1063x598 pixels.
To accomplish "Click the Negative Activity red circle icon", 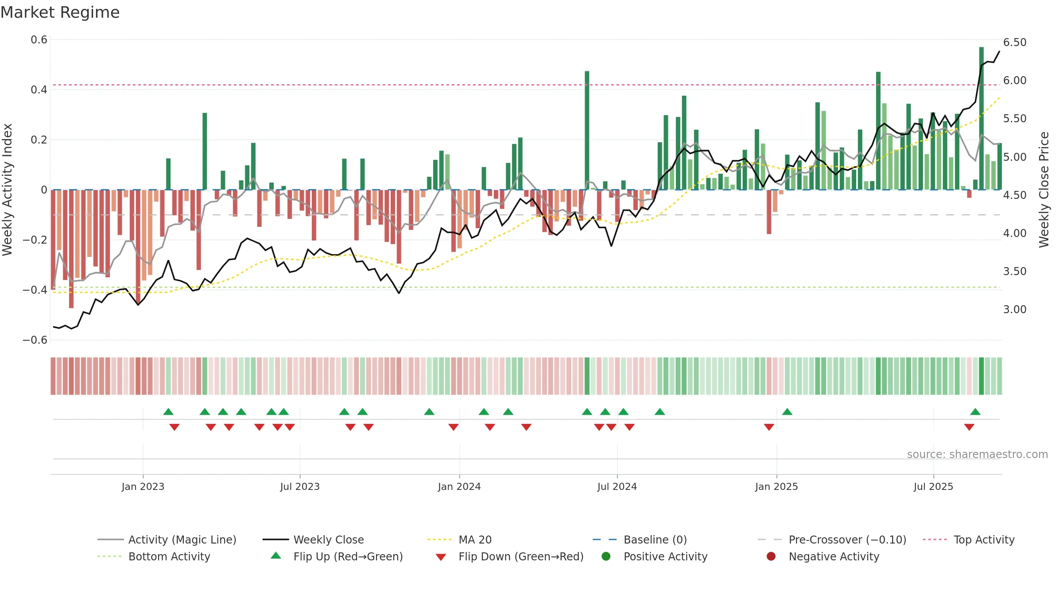I will (x=771, y=556).
